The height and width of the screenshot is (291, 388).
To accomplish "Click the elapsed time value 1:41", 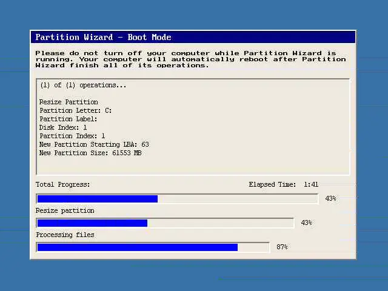I will [x=311, y=184].
